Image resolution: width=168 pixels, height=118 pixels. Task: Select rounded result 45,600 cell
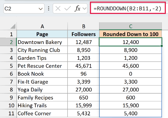130,66
